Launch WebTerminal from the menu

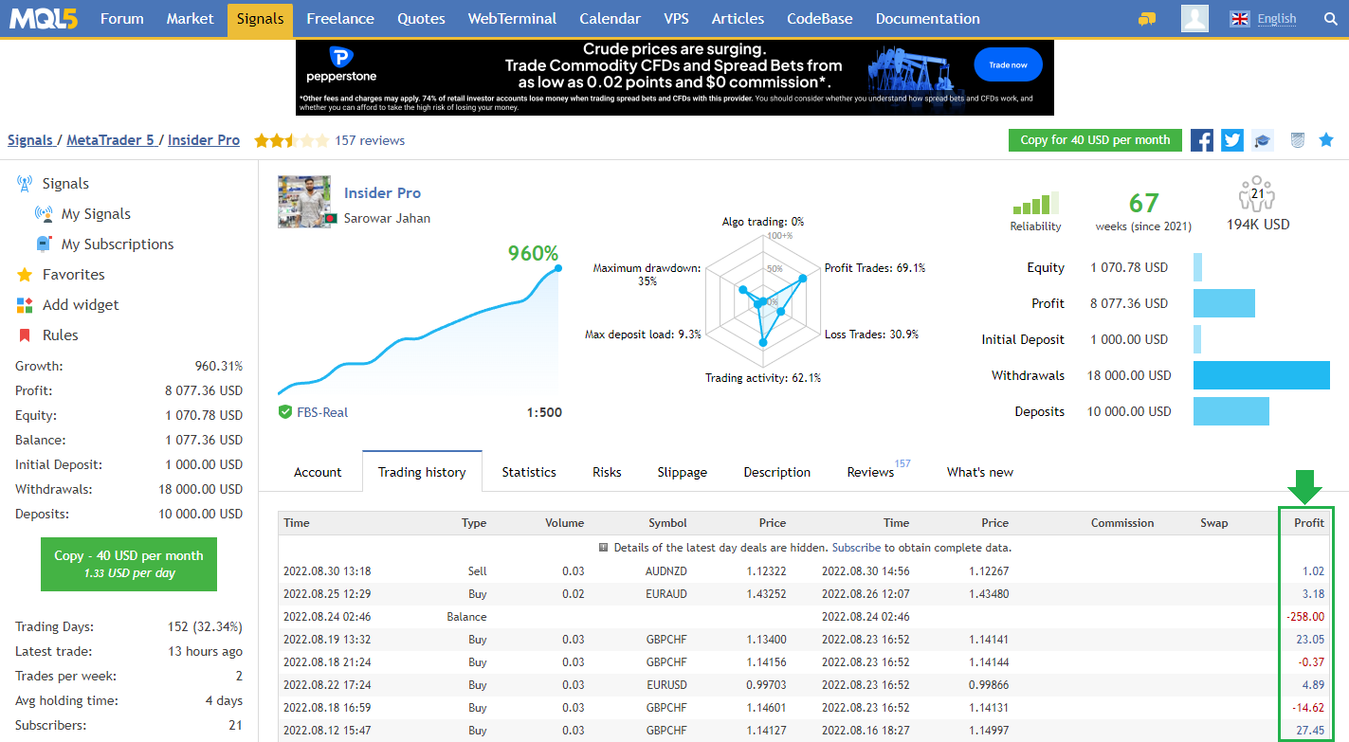click(512, 19)
